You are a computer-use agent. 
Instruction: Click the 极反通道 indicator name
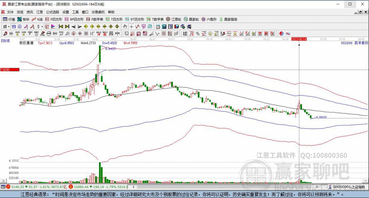(x=26, y=43)
